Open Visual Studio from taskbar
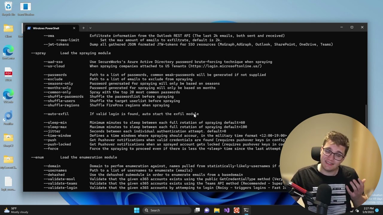 (227, 210)
